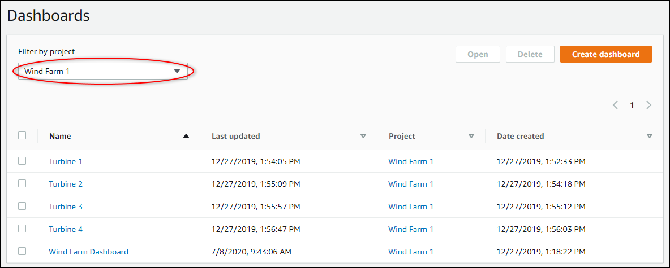Go to next page of dashboards
Image resolution: width=670 pixels, height=268 pixels.
649,105
